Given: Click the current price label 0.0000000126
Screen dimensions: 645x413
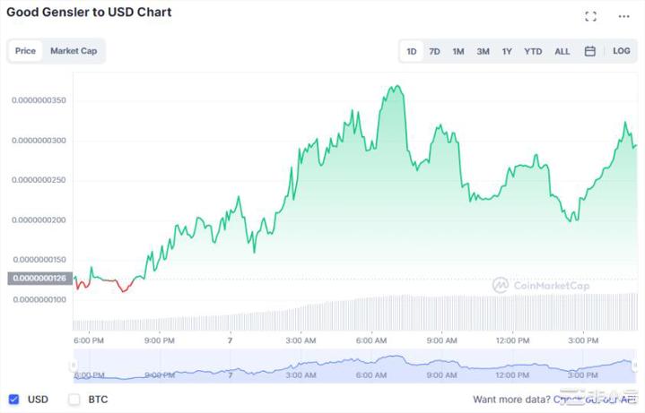Looking at the screenshot, I should click(38, 278).
